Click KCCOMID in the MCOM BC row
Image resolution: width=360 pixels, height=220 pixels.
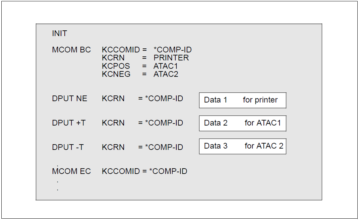(x=121, y=50)
